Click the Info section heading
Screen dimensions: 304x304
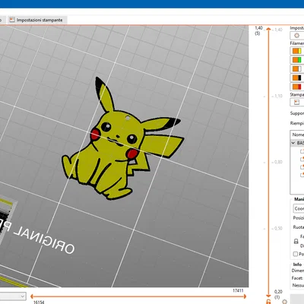[297, 264]
